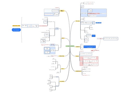Viewport: 130px width, 93px height.
Task: Select the topmost yellow topic node left of center
Action: [x=62, y=11]
